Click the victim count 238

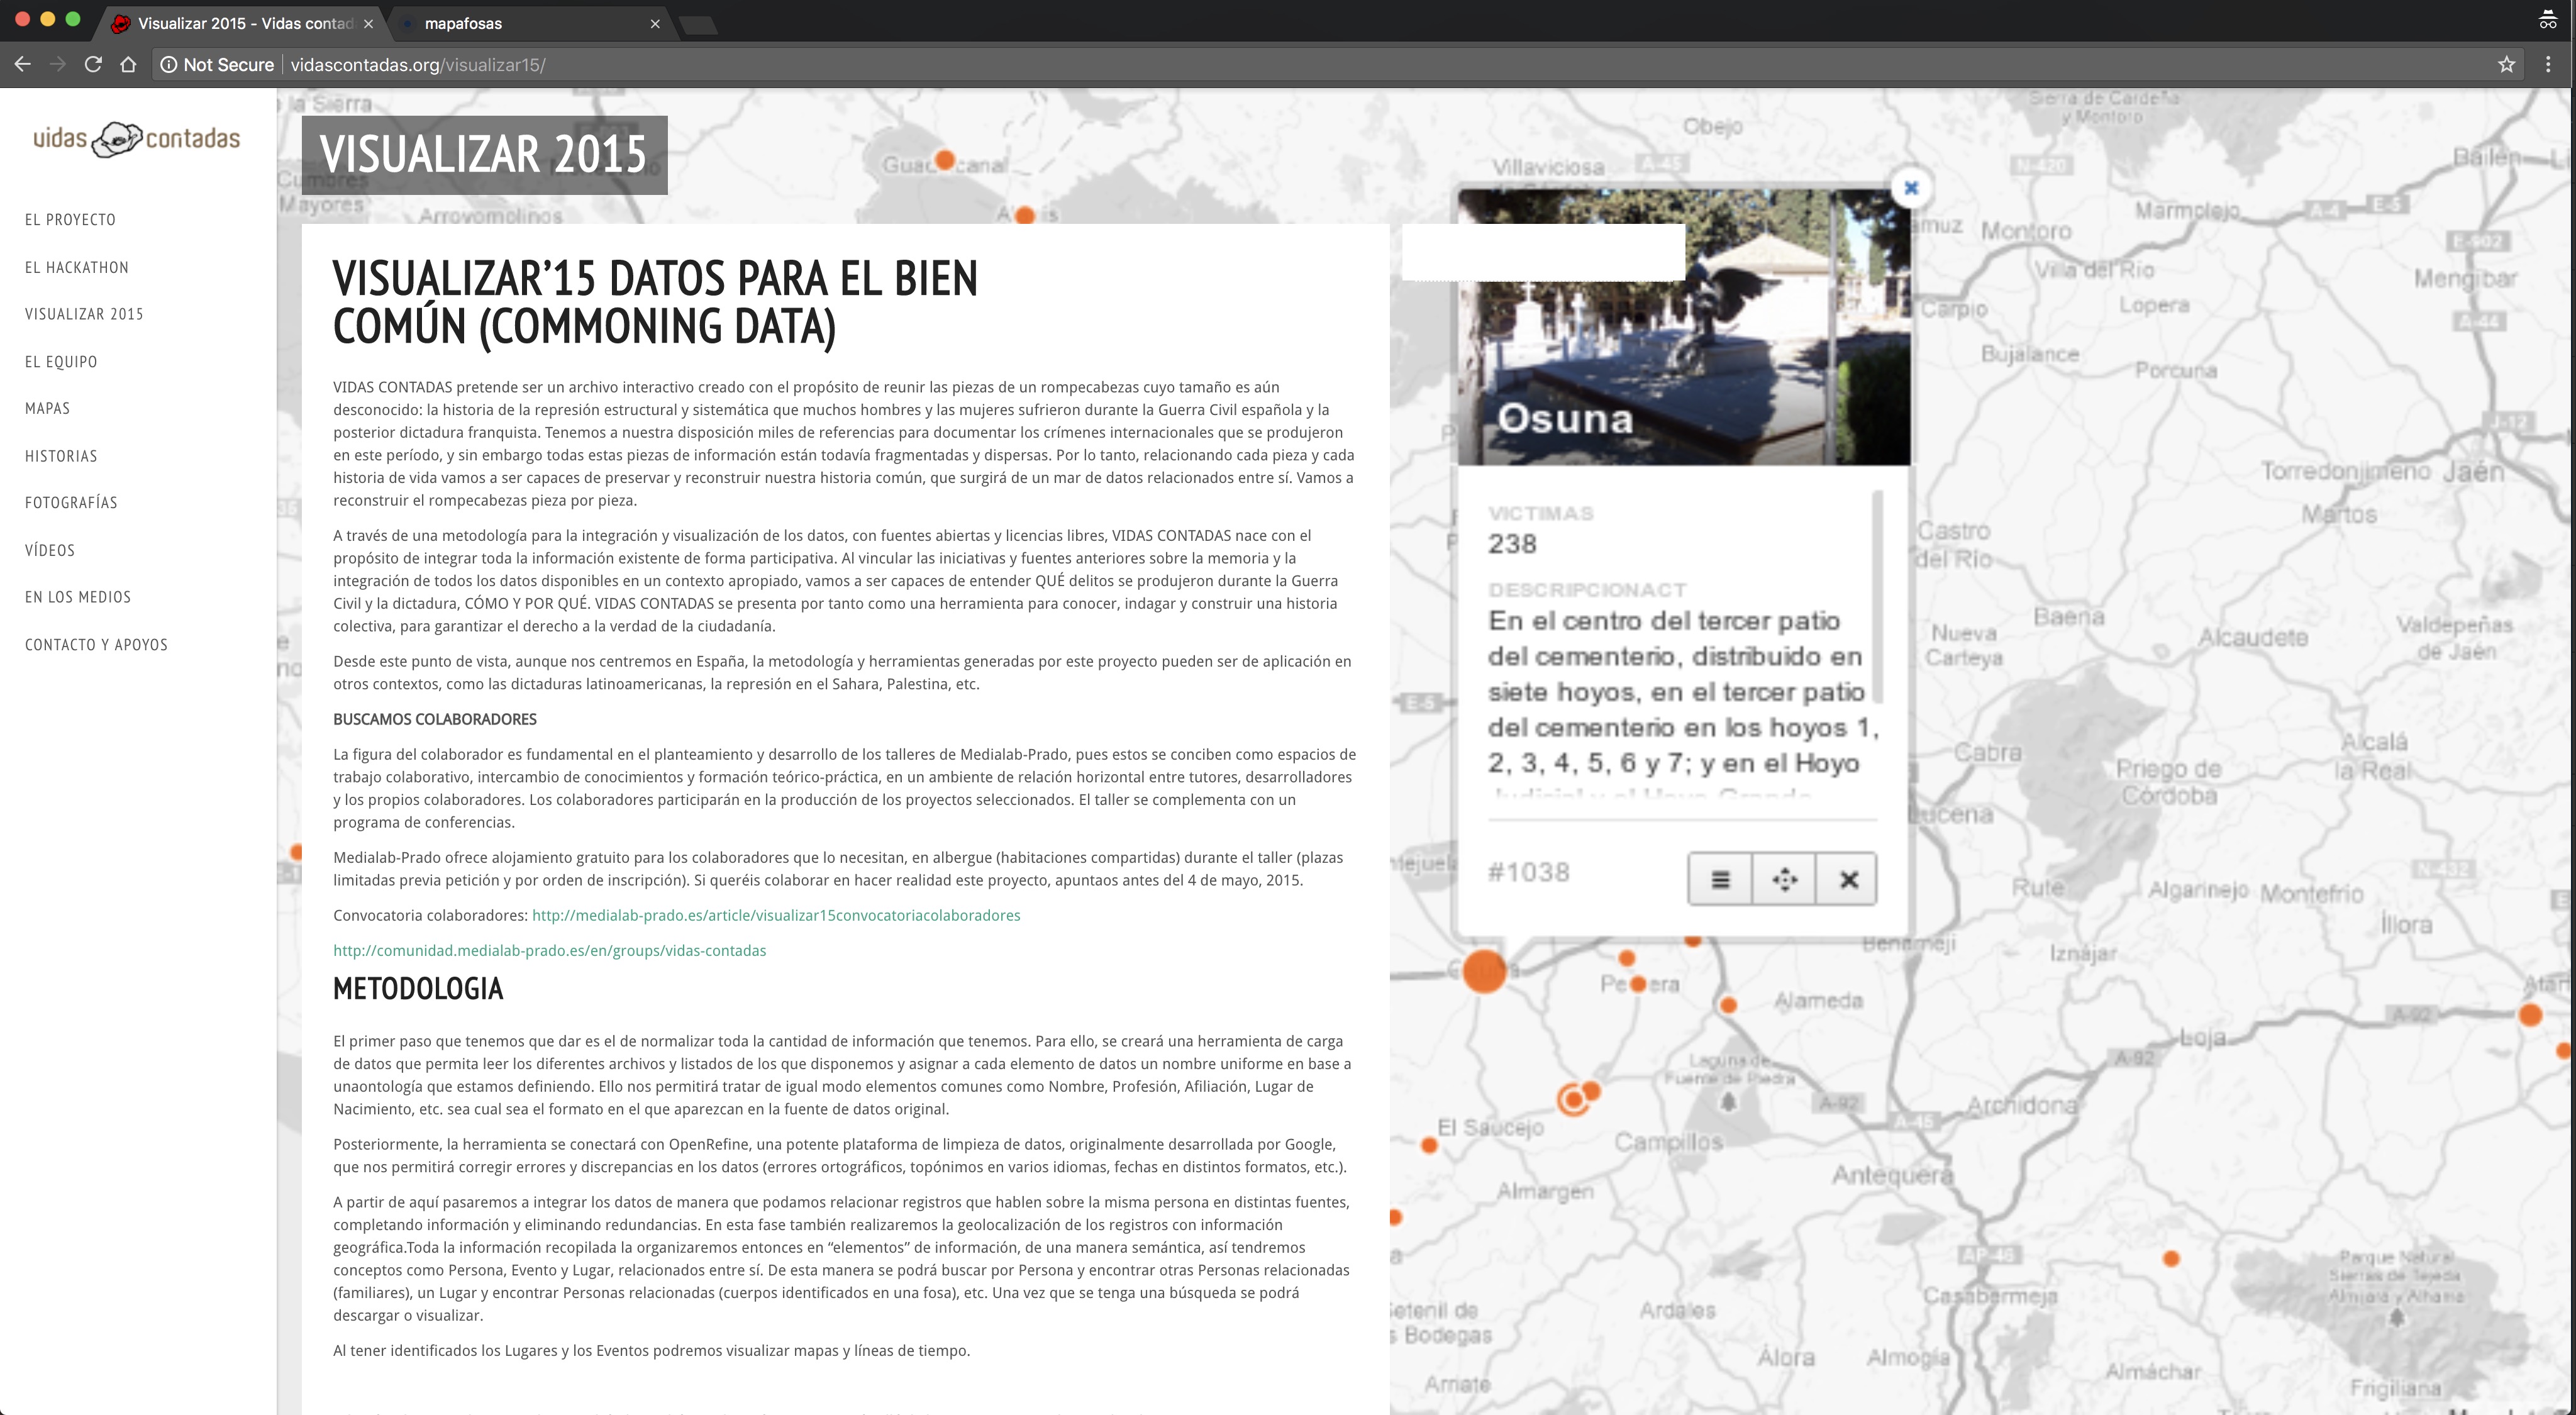pyautogui.click(x=1512, y=544)
